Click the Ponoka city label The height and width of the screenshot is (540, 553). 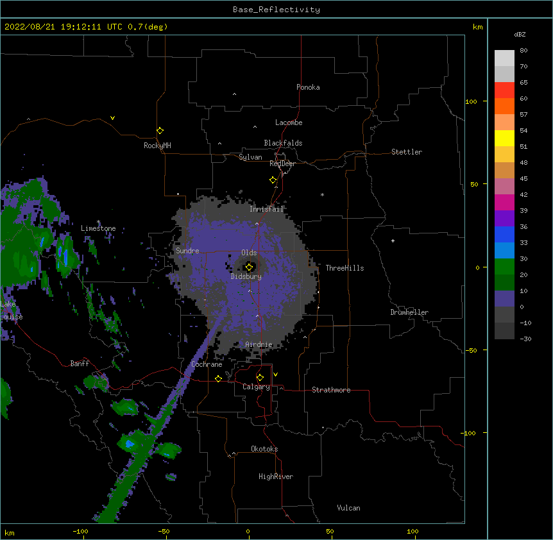(x=308, y=87)
